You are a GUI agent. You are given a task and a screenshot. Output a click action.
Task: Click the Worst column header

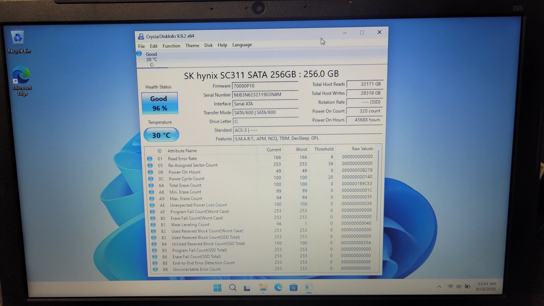tap(301, 149)
